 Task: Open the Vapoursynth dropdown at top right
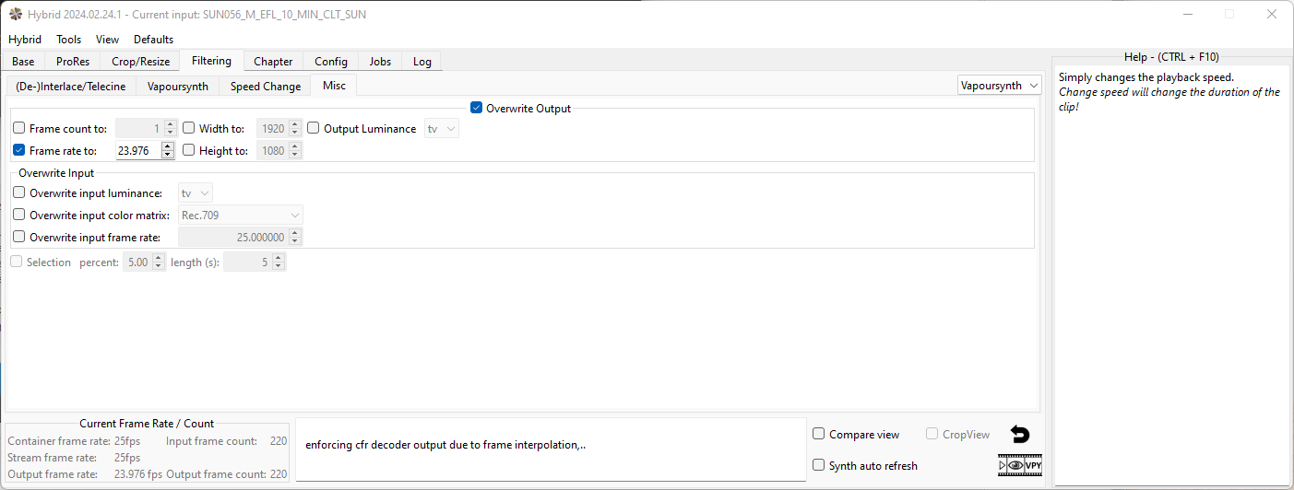(1000, 85)
